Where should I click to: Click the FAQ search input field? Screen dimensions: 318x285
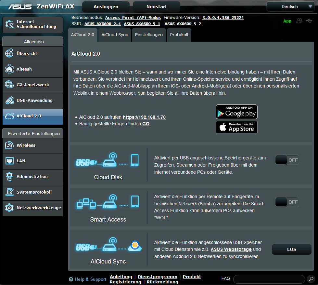coord(269,279)
